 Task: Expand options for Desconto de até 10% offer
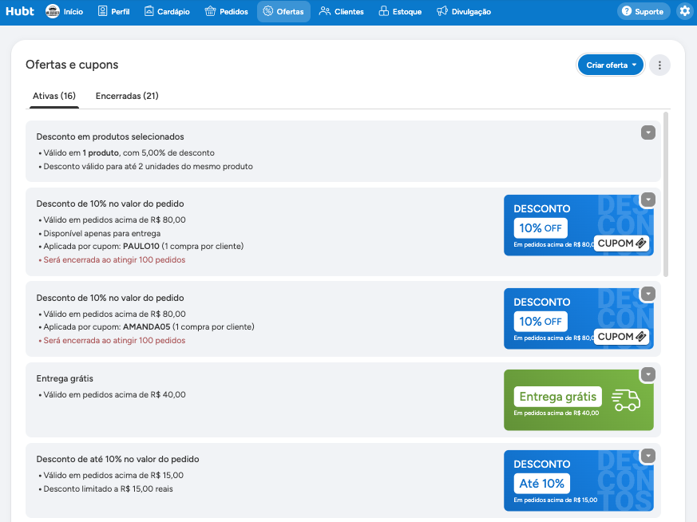coord(648,456)
